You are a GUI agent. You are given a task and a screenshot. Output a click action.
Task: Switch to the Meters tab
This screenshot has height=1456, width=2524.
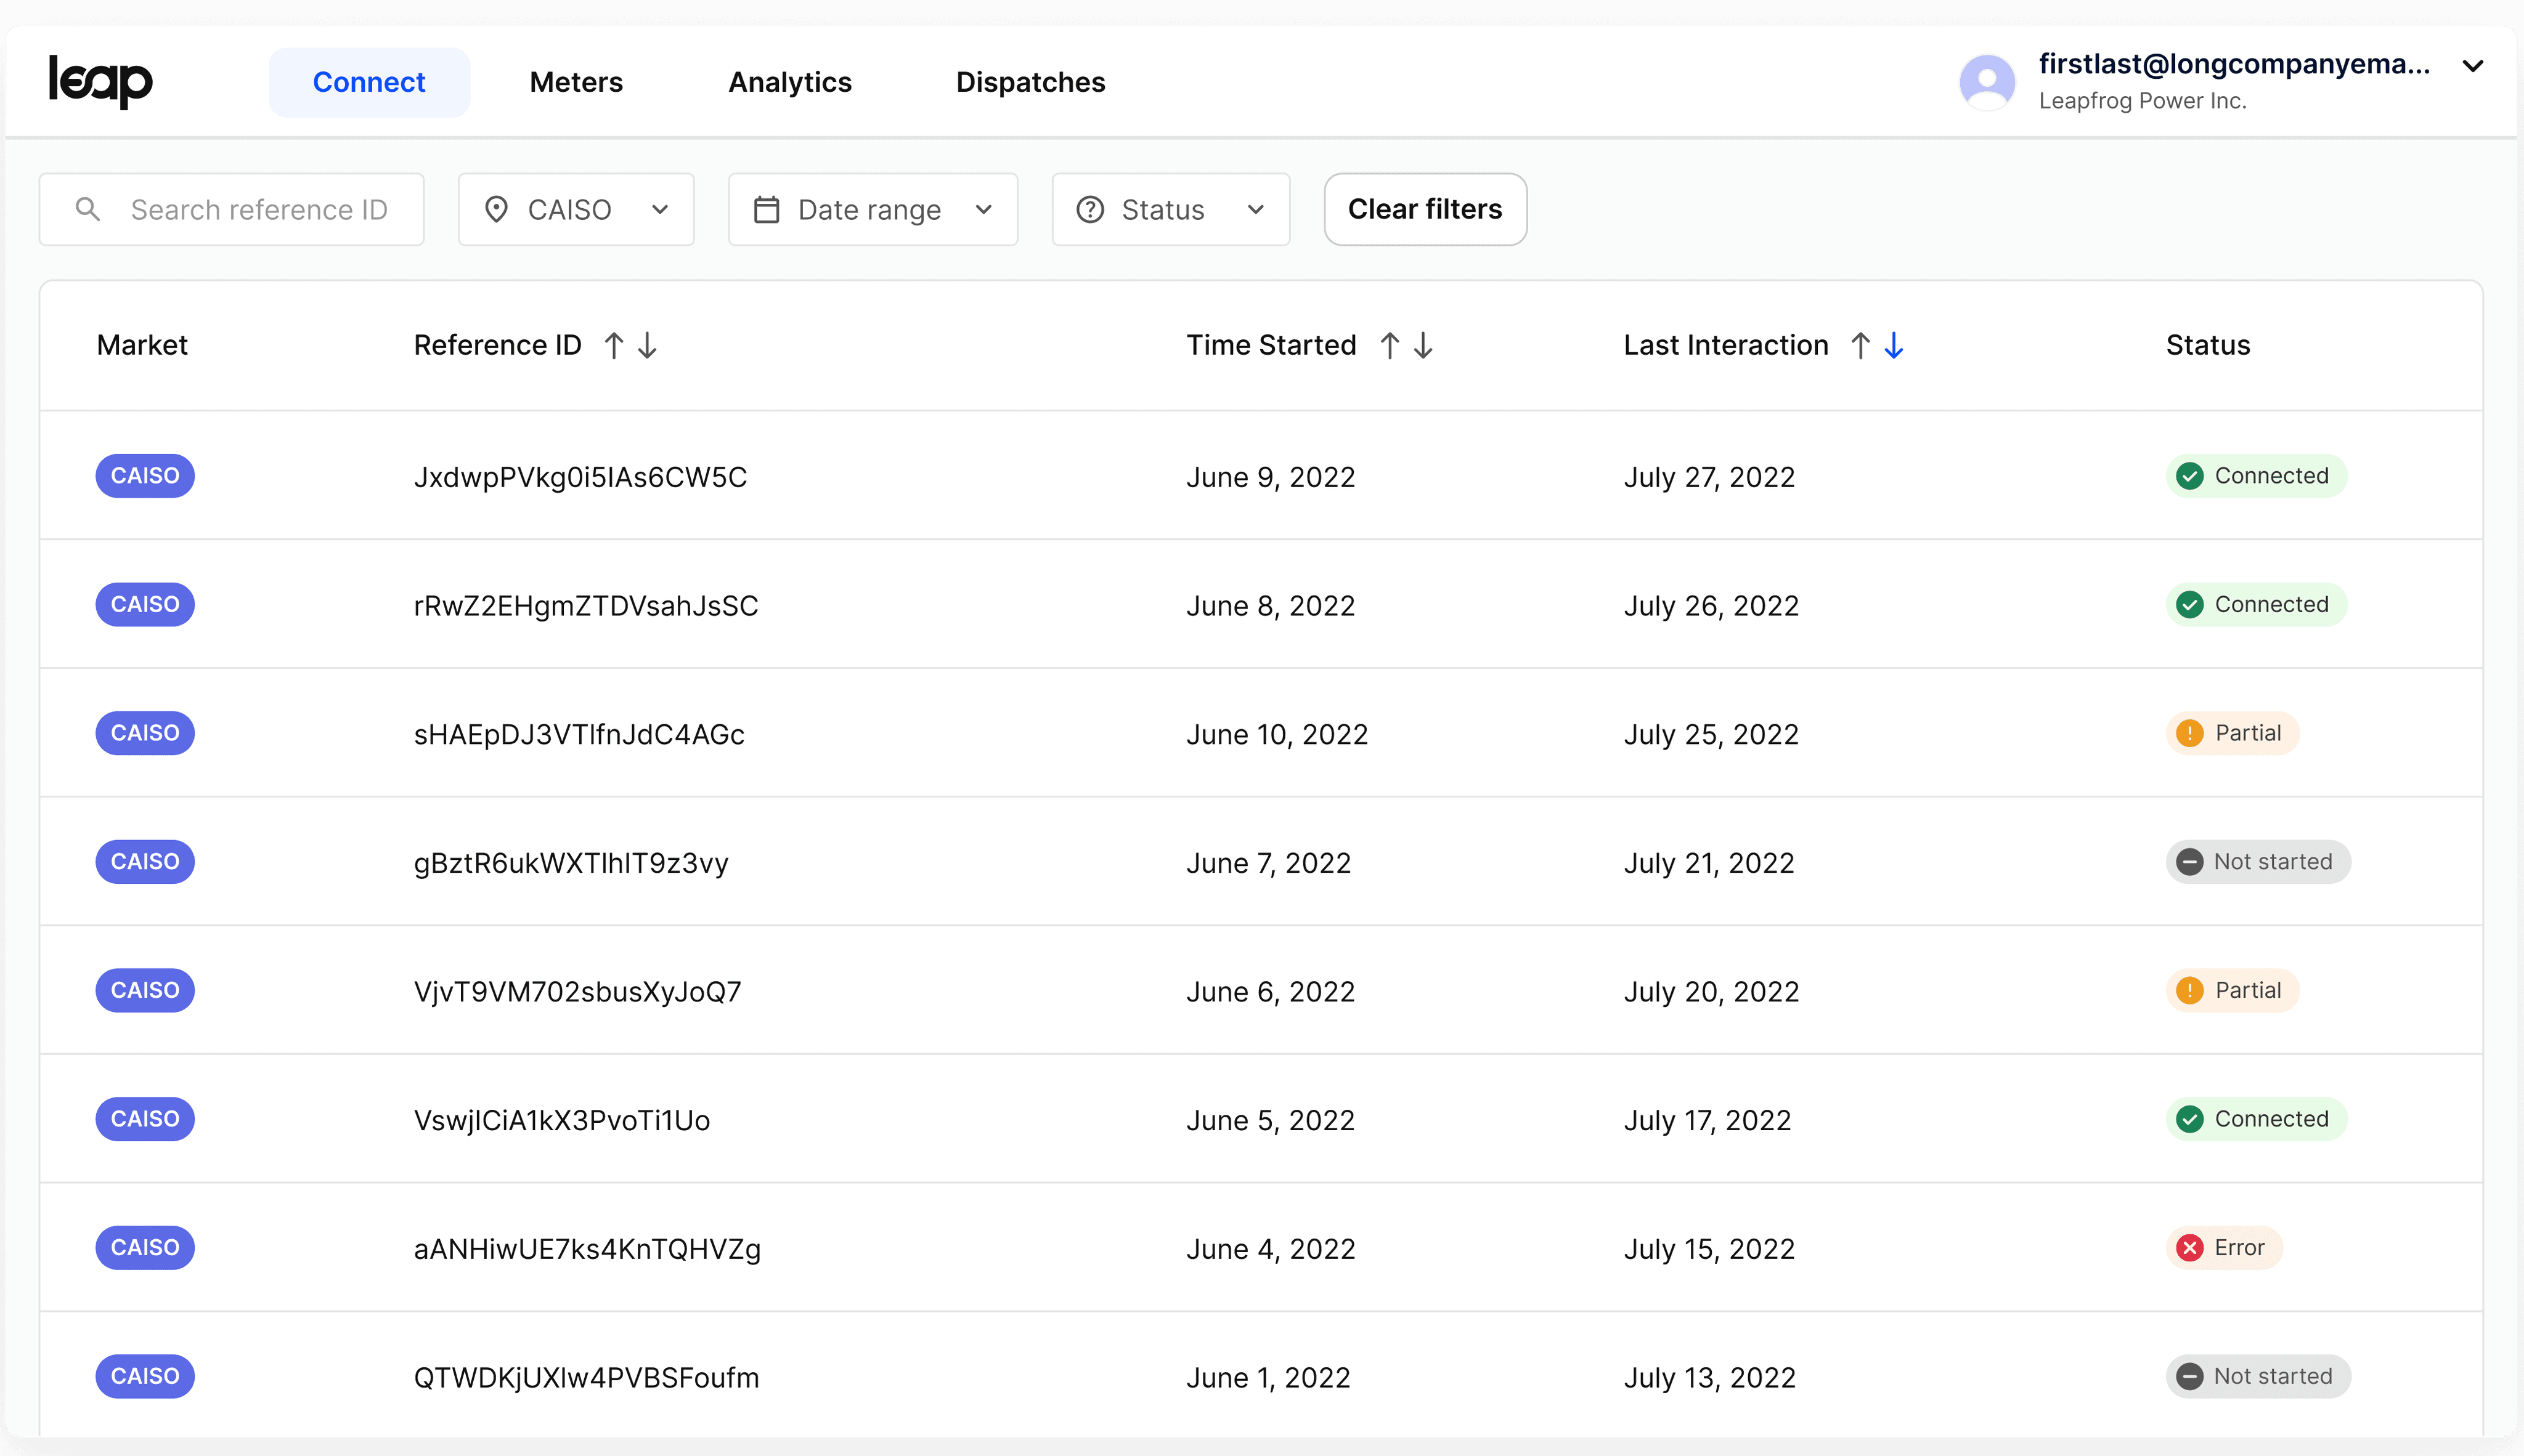(x=576, y=82)
